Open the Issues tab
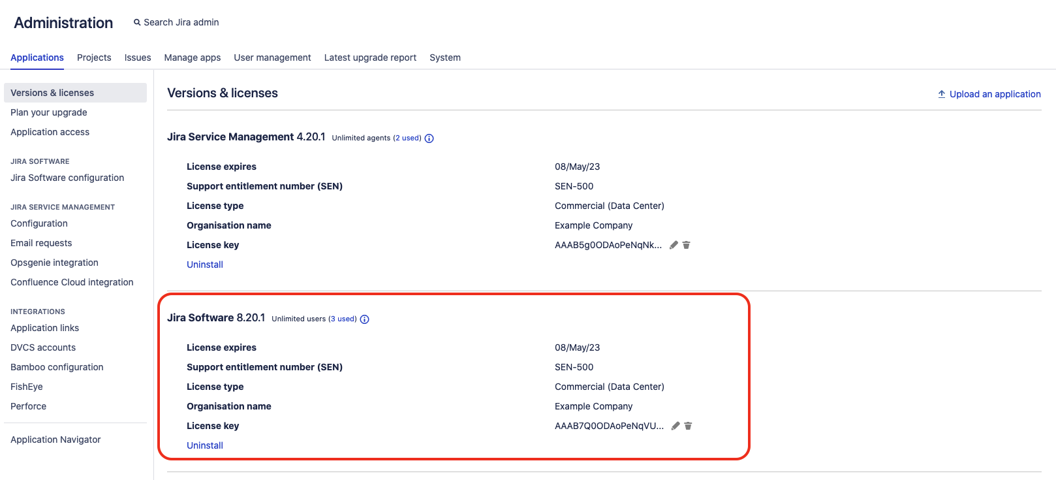The image size is (1056, 480). (x=138, y=57)
